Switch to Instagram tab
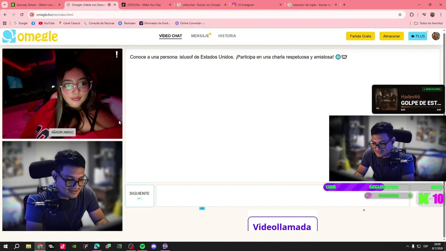The width and height of the screenshot is (446, 251). point(257,5)
